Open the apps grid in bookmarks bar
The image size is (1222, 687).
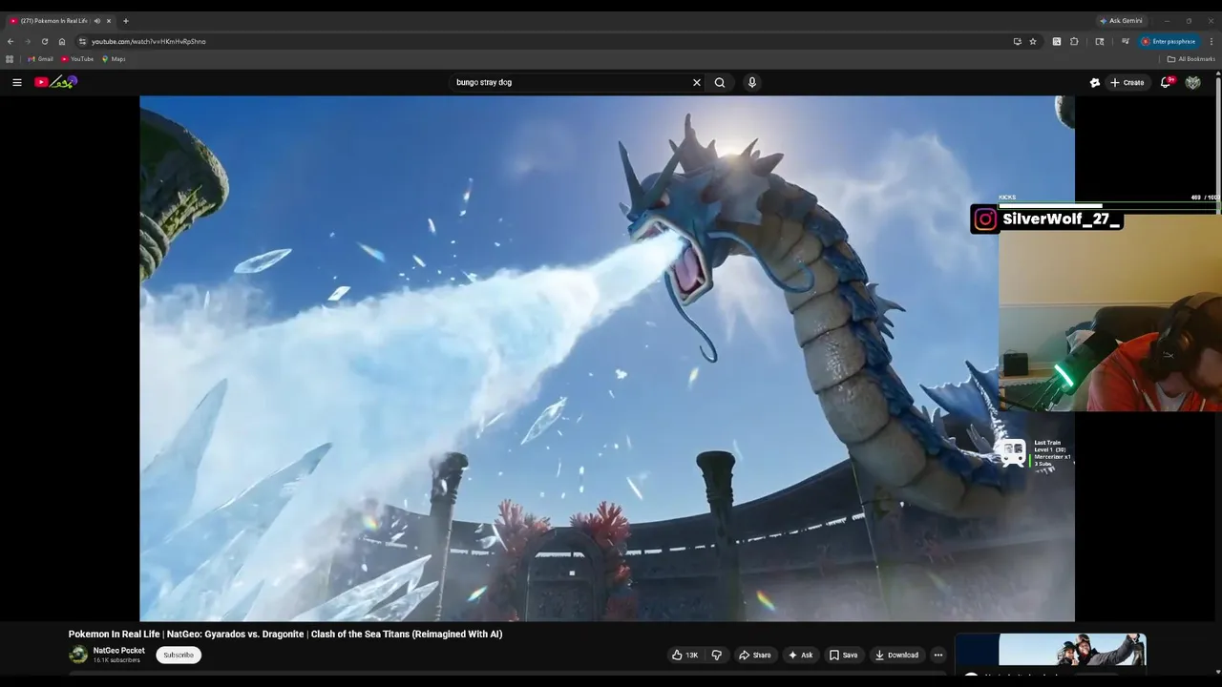pos(10,59)
